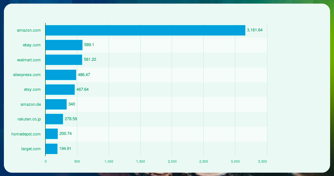This screenshot has height=176, width=334.
Task: Click the target.com axis label
Action: [x=31, y=149]
